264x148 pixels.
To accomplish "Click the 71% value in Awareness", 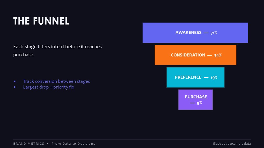I will click(x=214, y=33).
